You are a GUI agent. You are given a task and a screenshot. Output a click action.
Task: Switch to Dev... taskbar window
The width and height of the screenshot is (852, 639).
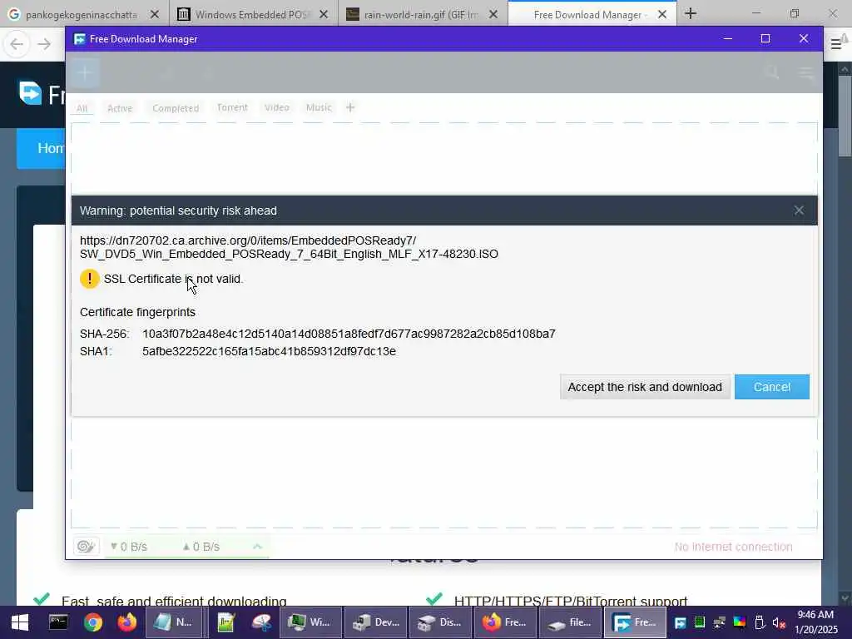pyautogui.click(x=375, y=622)
